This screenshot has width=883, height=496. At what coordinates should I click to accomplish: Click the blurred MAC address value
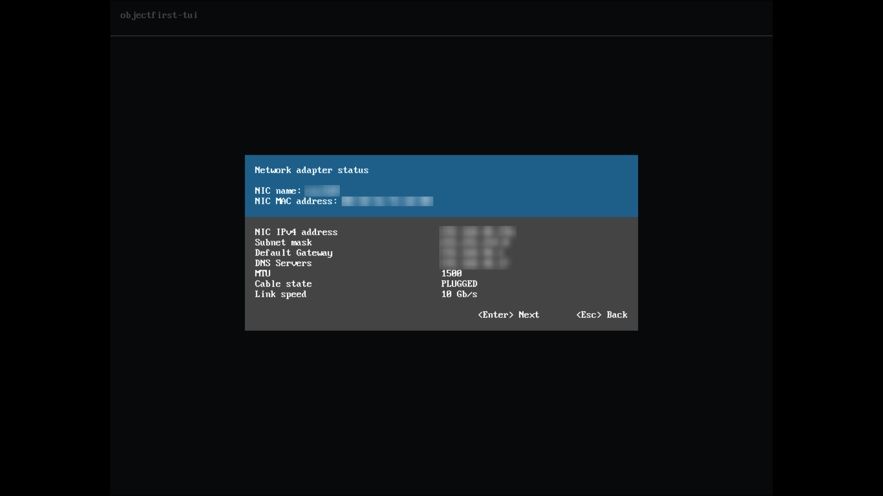pos(387,201)
